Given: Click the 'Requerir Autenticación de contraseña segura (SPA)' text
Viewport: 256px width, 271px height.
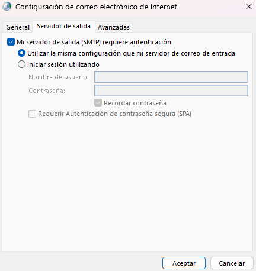Looking at the screenshot, I should pos(114,114).
